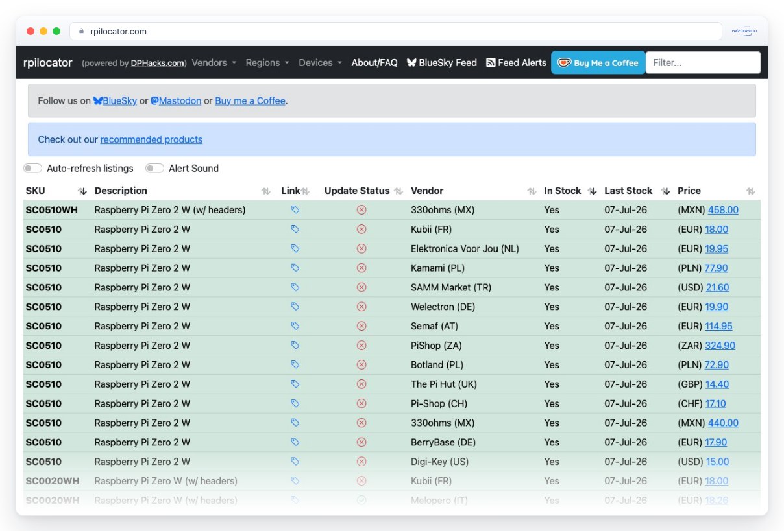Open link tag icon for SAMM Market (TR)
Viewport: 784px width, 531px height.
[x=295, y=287]
